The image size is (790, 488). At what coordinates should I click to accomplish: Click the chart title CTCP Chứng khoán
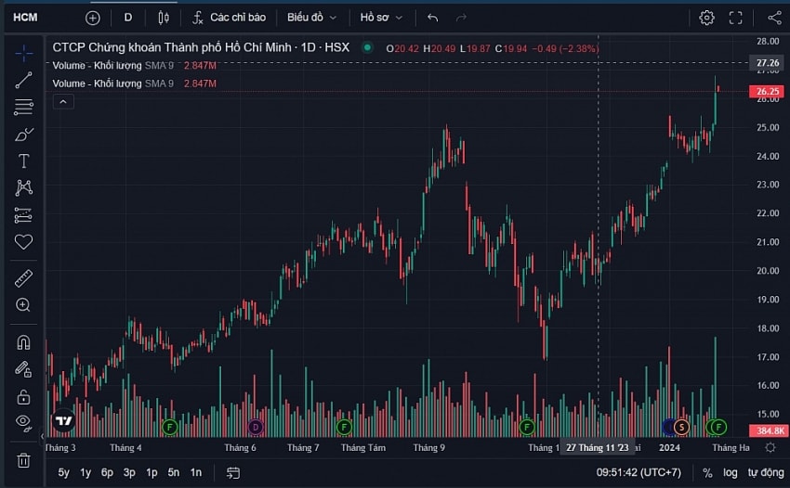tap(201, 47)
